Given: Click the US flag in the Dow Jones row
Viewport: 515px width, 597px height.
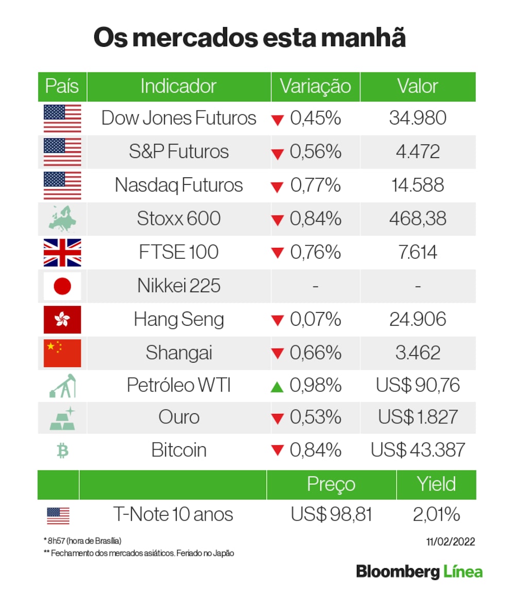Looking at the screenshot, I should [62, 118].
